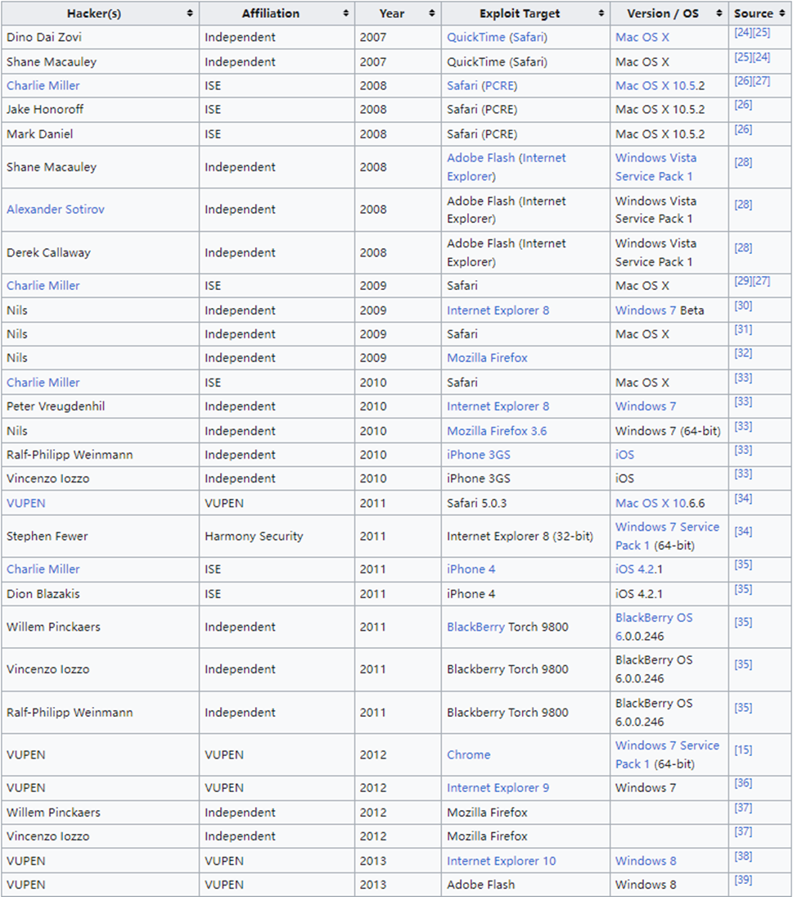793x897 pixels.
Task: Click citation [39] for Adobe Flash row
Action: coord(743,881)
